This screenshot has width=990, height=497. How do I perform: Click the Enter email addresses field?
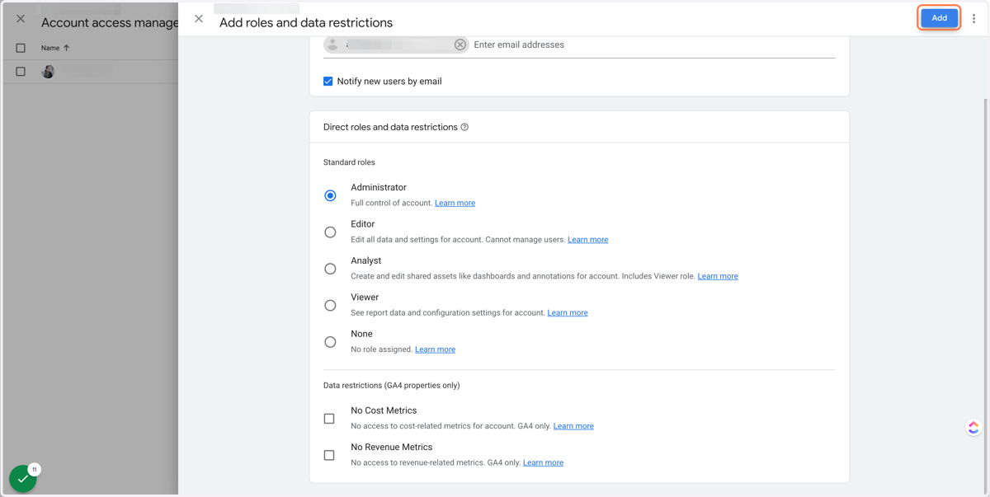click(653, 45)
